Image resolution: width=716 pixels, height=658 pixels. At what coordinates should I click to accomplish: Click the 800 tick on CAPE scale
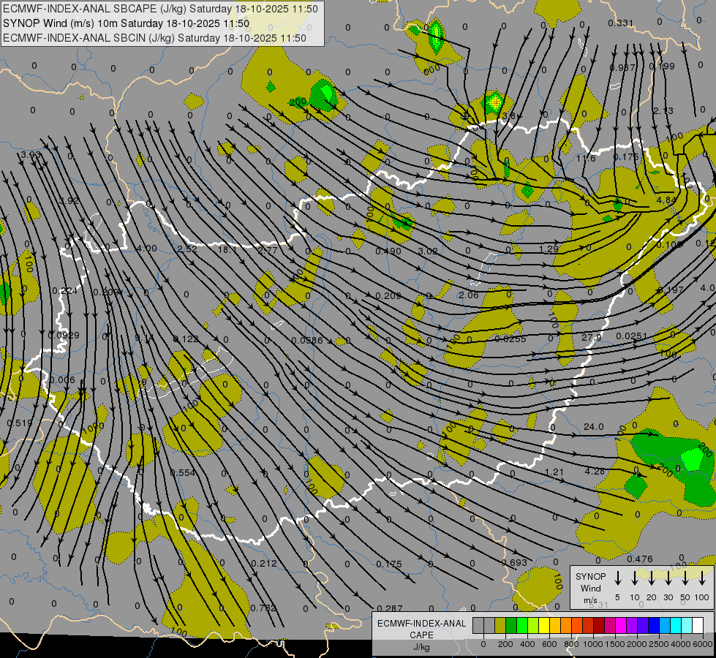pyautogui.click(x=571, y=644)
